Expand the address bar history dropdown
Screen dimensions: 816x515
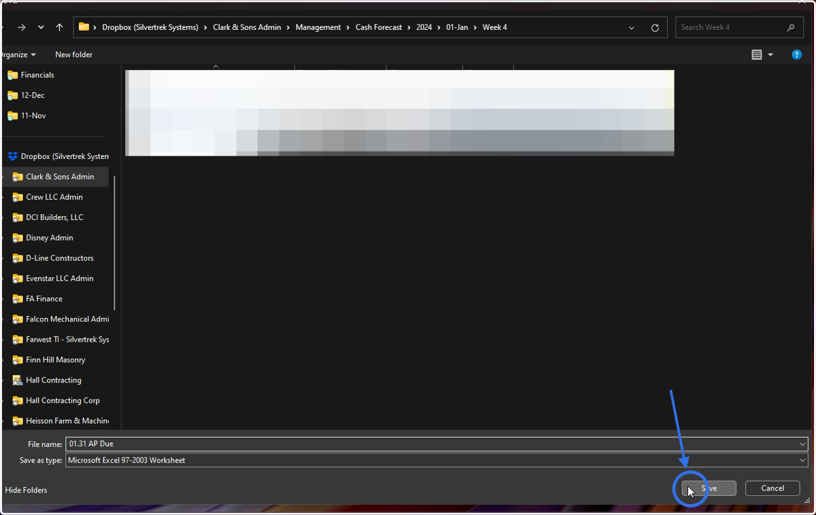(x=632, y=28)
